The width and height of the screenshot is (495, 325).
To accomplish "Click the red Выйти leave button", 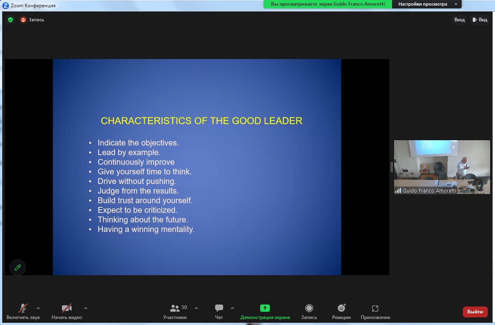I will (475, 312).
